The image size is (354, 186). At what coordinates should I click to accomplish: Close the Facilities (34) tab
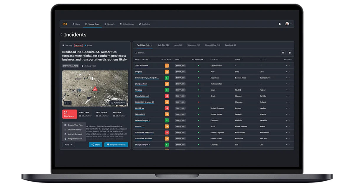coord(151,45)
